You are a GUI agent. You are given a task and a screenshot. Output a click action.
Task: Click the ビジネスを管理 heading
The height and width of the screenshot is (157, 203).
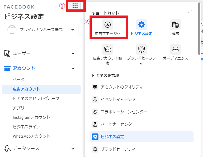105,76
